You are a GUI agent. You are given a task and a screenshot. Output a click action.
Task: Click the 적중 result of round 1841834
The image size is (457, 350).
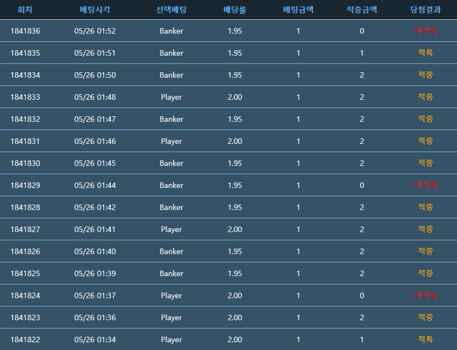pyautogui.click(x=426, y=74)
